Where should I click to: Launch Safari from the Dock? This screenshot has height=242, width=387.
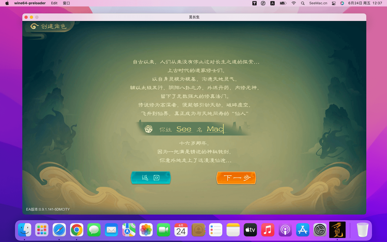[59, 230]
